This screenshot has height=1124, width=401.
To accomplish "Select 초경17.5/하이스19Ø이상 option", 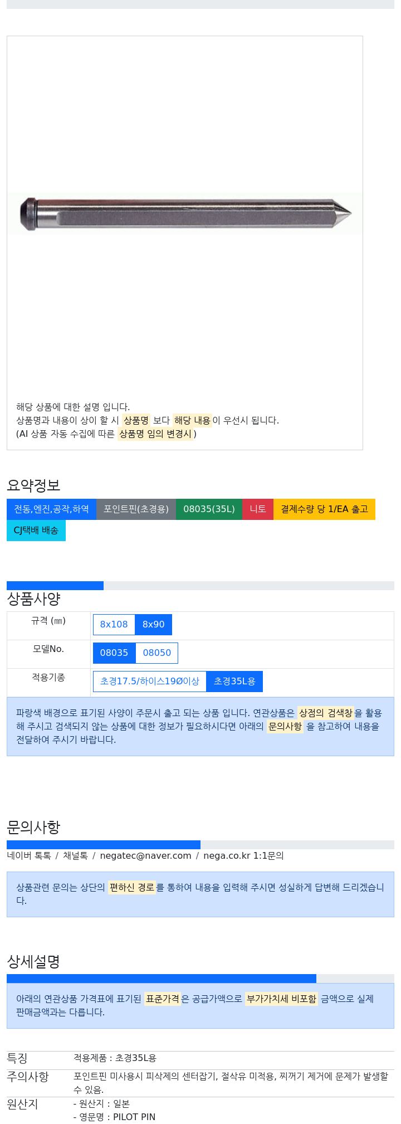I will pyautogui.click(x=150, y=681).
